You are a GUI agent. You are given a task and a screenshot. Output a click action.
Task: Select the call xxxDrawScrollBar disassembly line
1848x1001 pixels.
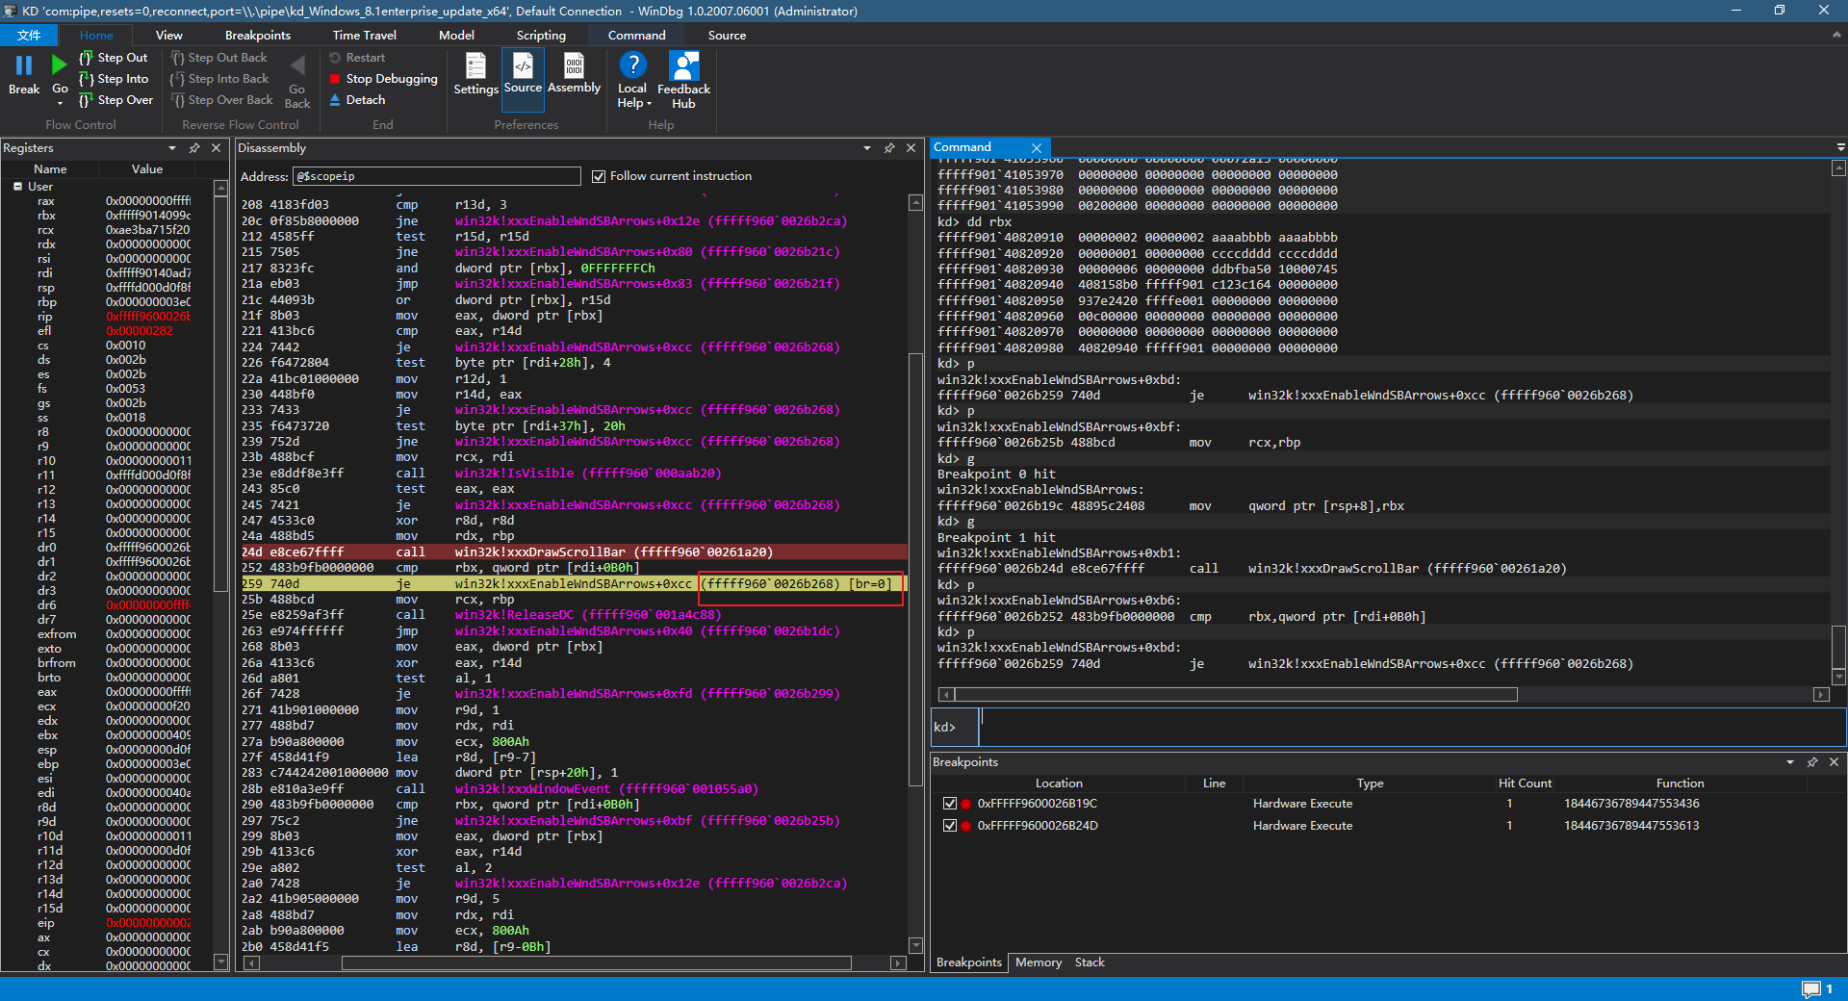(574, 552)
